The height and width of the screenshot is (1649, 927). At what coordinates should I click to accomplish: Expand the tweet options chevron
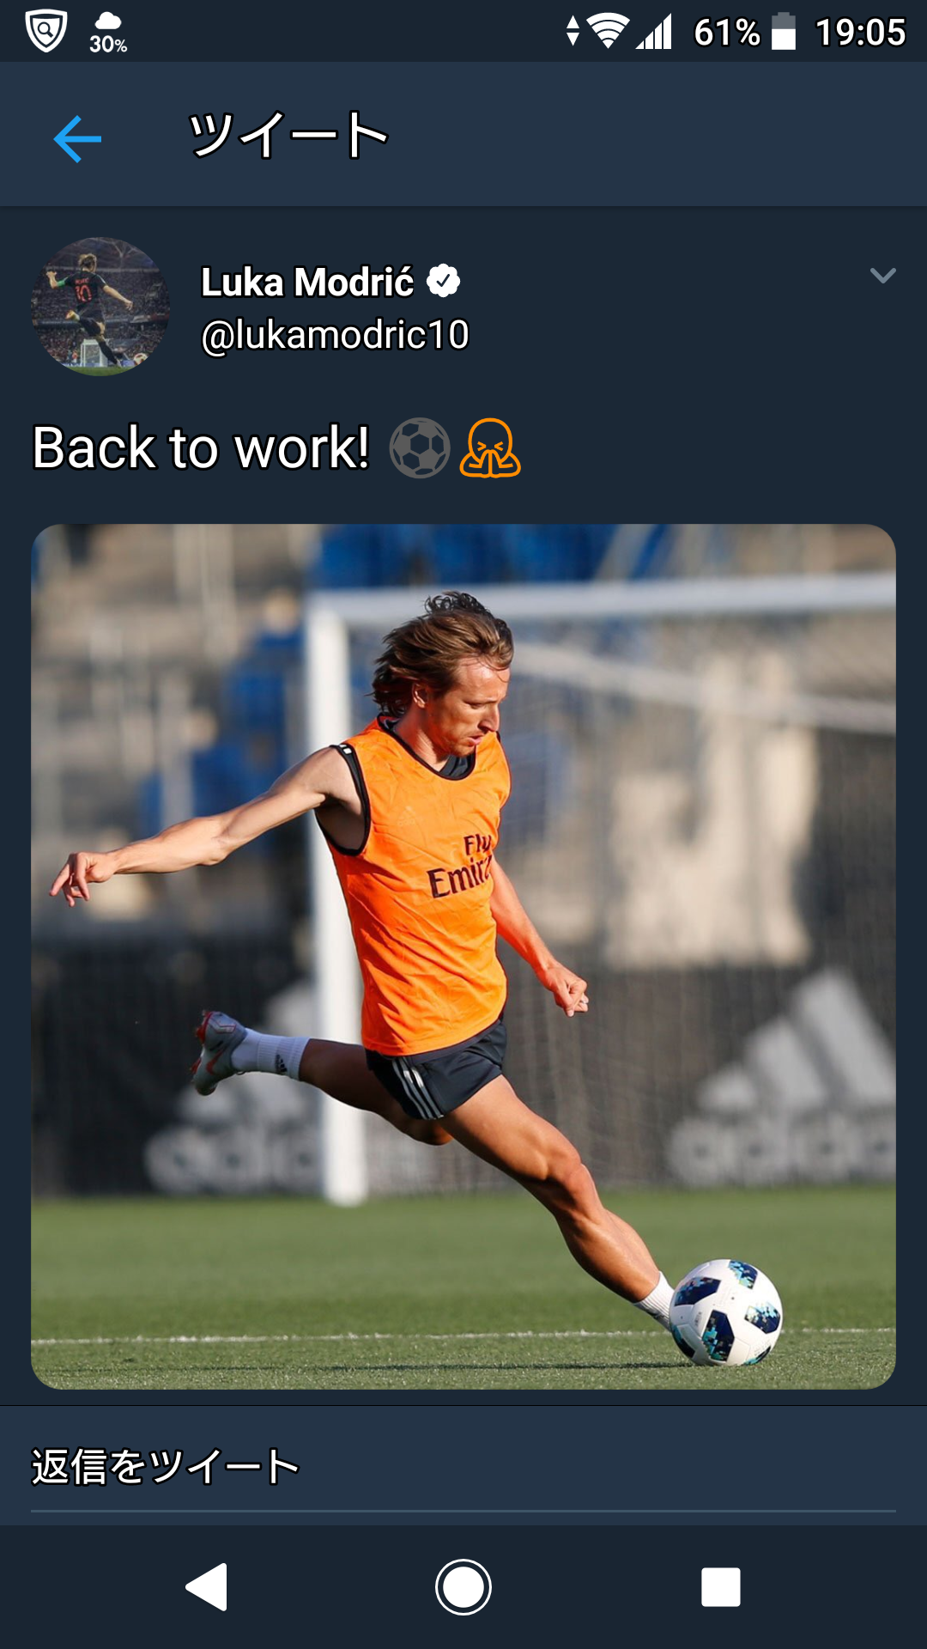tap(882, 275)
